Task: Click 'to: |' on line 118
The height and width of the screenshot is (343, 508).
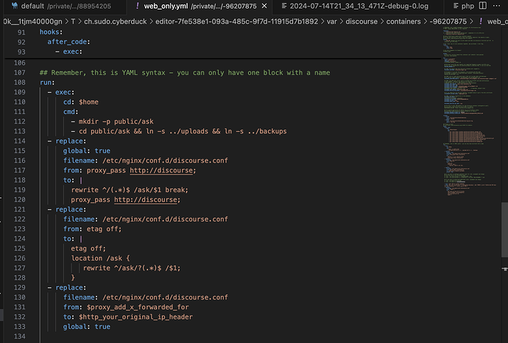Action: coord(72,180)
